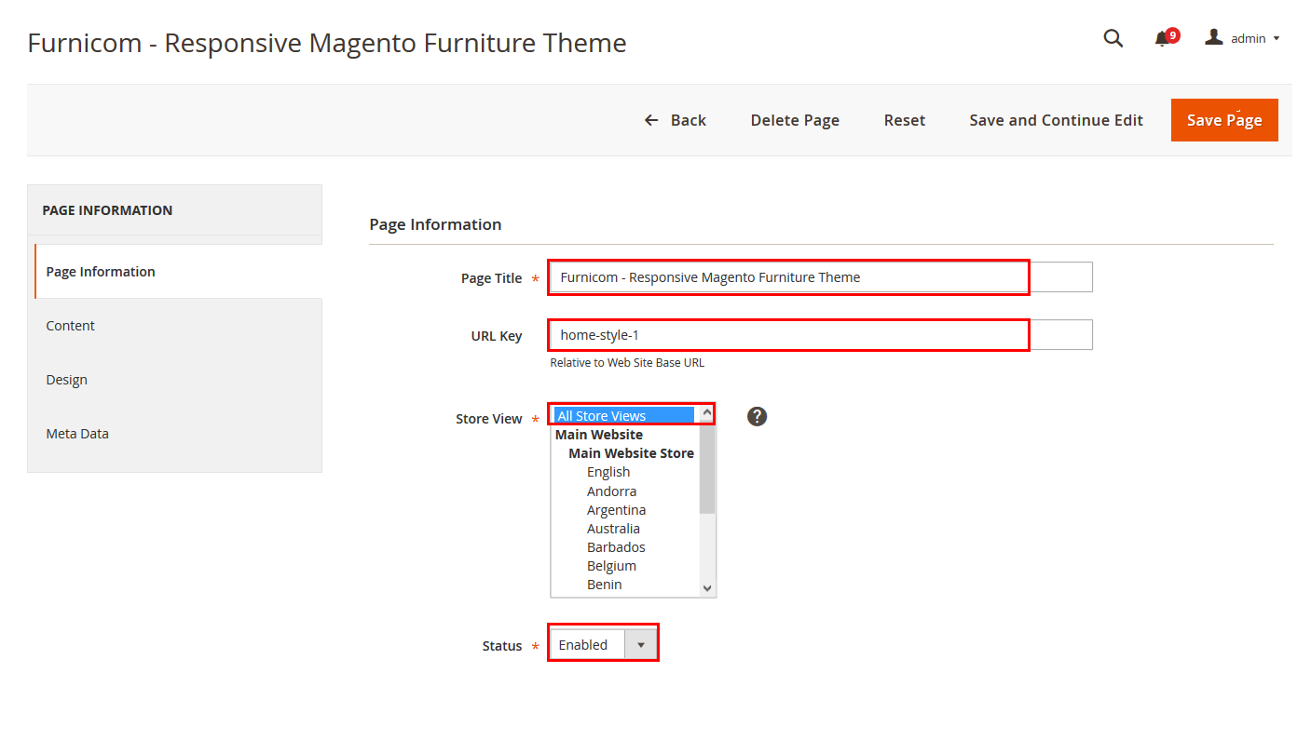Viewport: 1311px width, 740px height.
Task: Click Delete Page button
Action: click(795, 120)
